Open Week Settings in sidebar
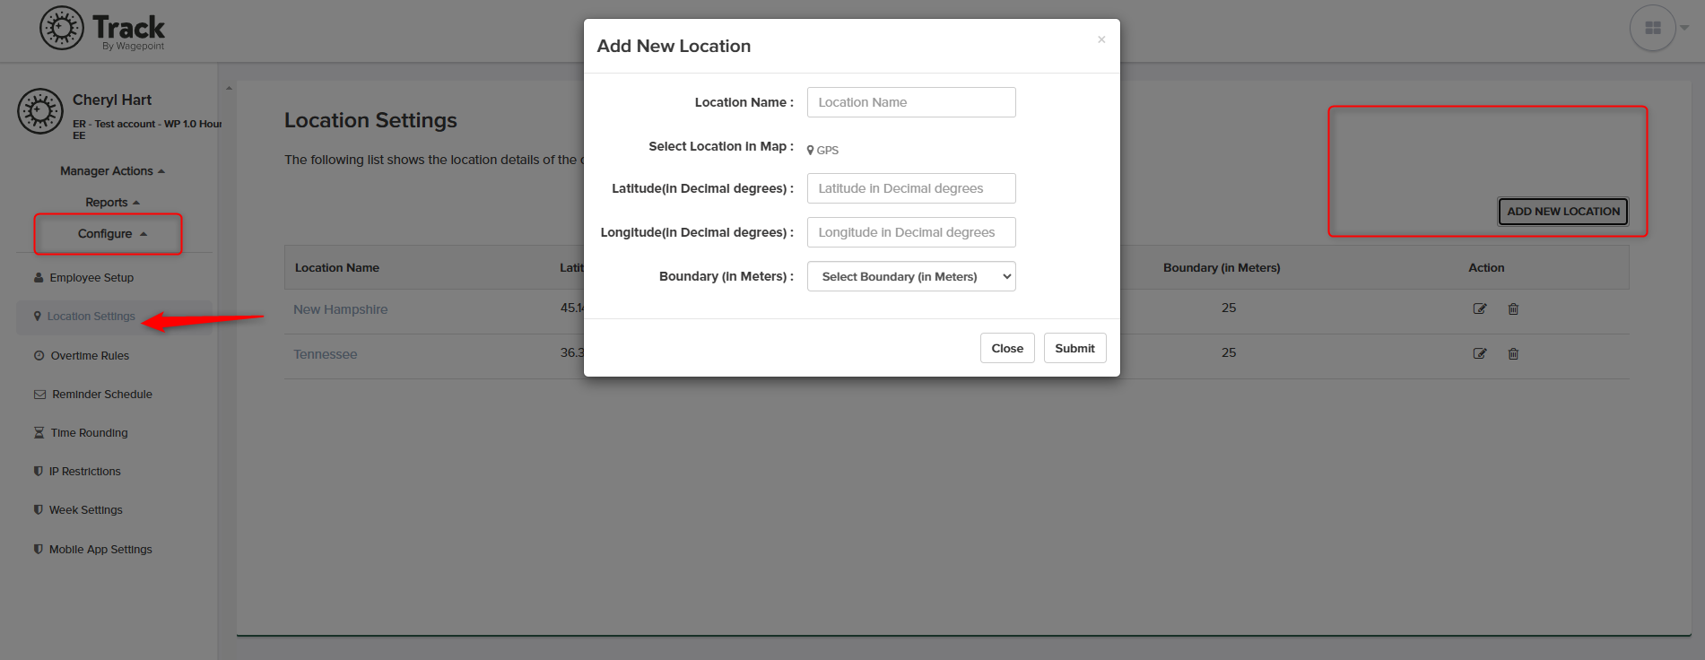The height and width of the screenshot is (660, 1705). [78, 510]
